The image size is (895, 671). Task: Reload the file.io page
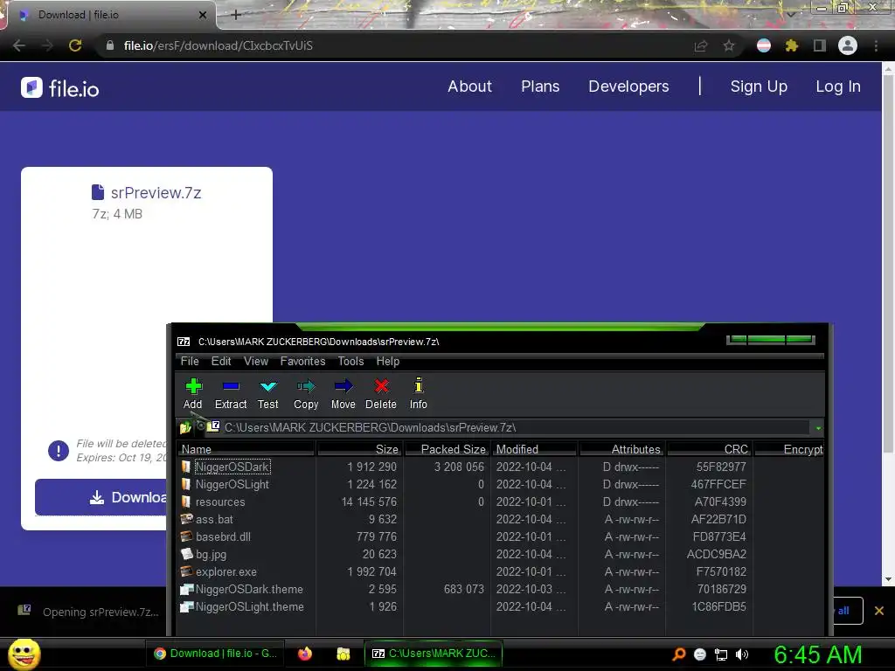tap(75, 45)
